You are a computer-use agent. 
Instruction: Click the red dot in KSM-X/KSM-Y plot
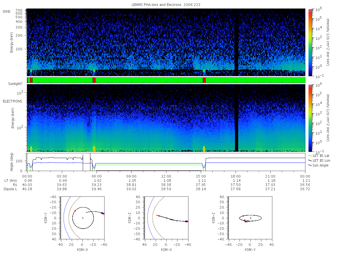pyautogui.click(x=75, y=211)
